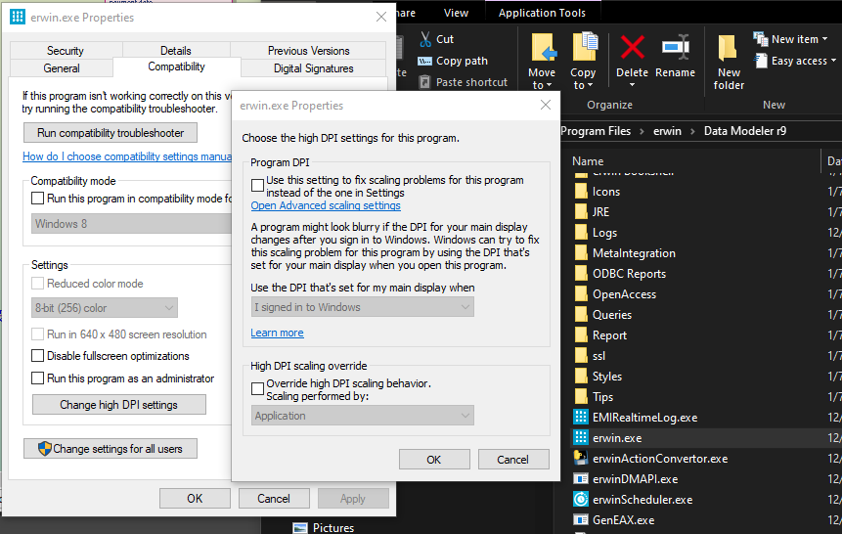
Task: Click OK in the main Properties window
Action: (x=195, y=499)
